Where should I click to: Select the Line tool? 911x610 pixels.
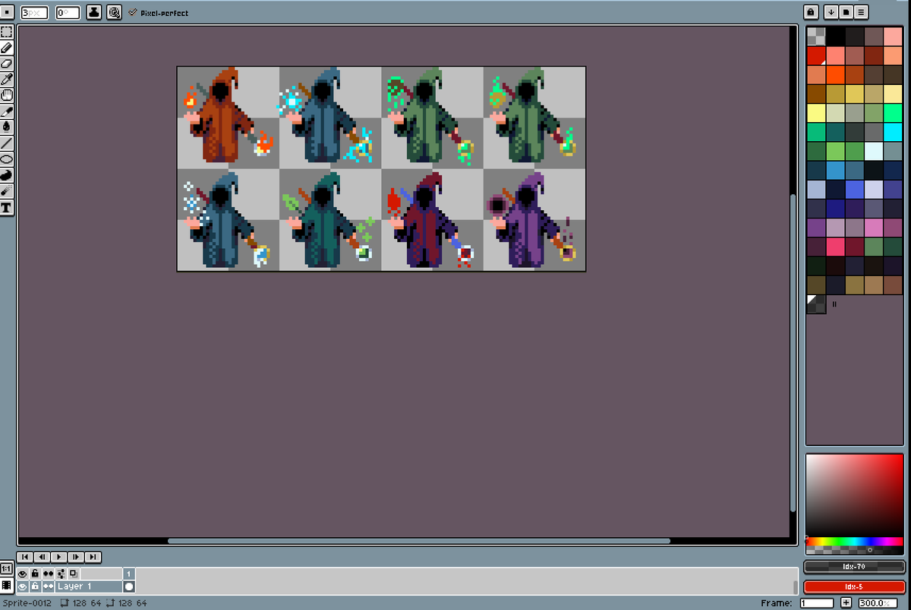[x=6, y=143]
